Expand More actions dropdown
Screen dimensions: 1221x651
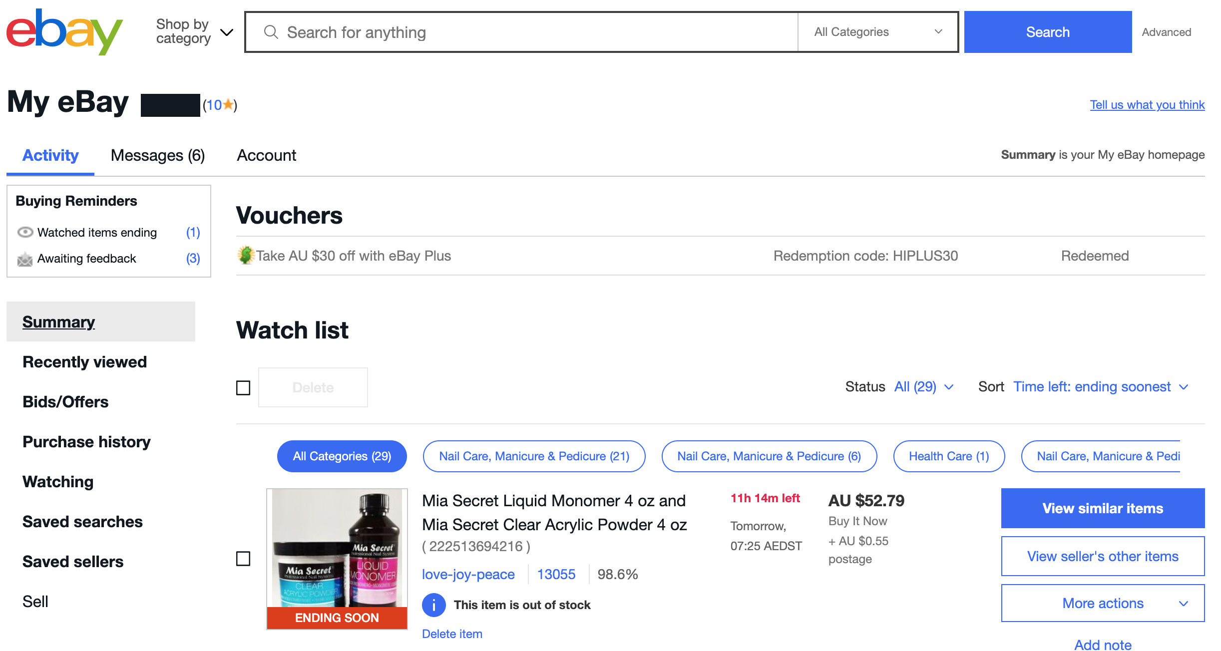(x=1103, y=603)
